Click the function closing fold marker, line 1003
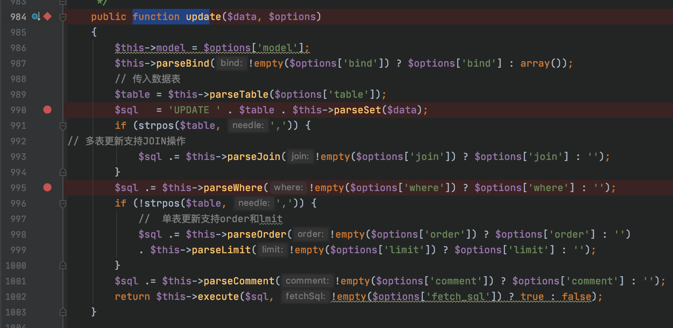The image size is (673, 328). (x=63, y=312)
